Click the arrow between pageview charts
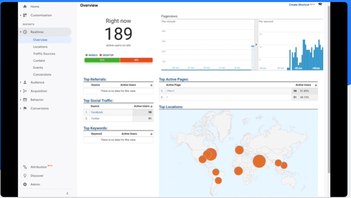Viewport: 351px width, 198px height. tap(256, 44)
